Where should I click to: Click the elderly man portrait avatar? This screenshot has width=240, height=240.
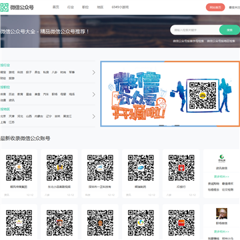tap(221, 213)
